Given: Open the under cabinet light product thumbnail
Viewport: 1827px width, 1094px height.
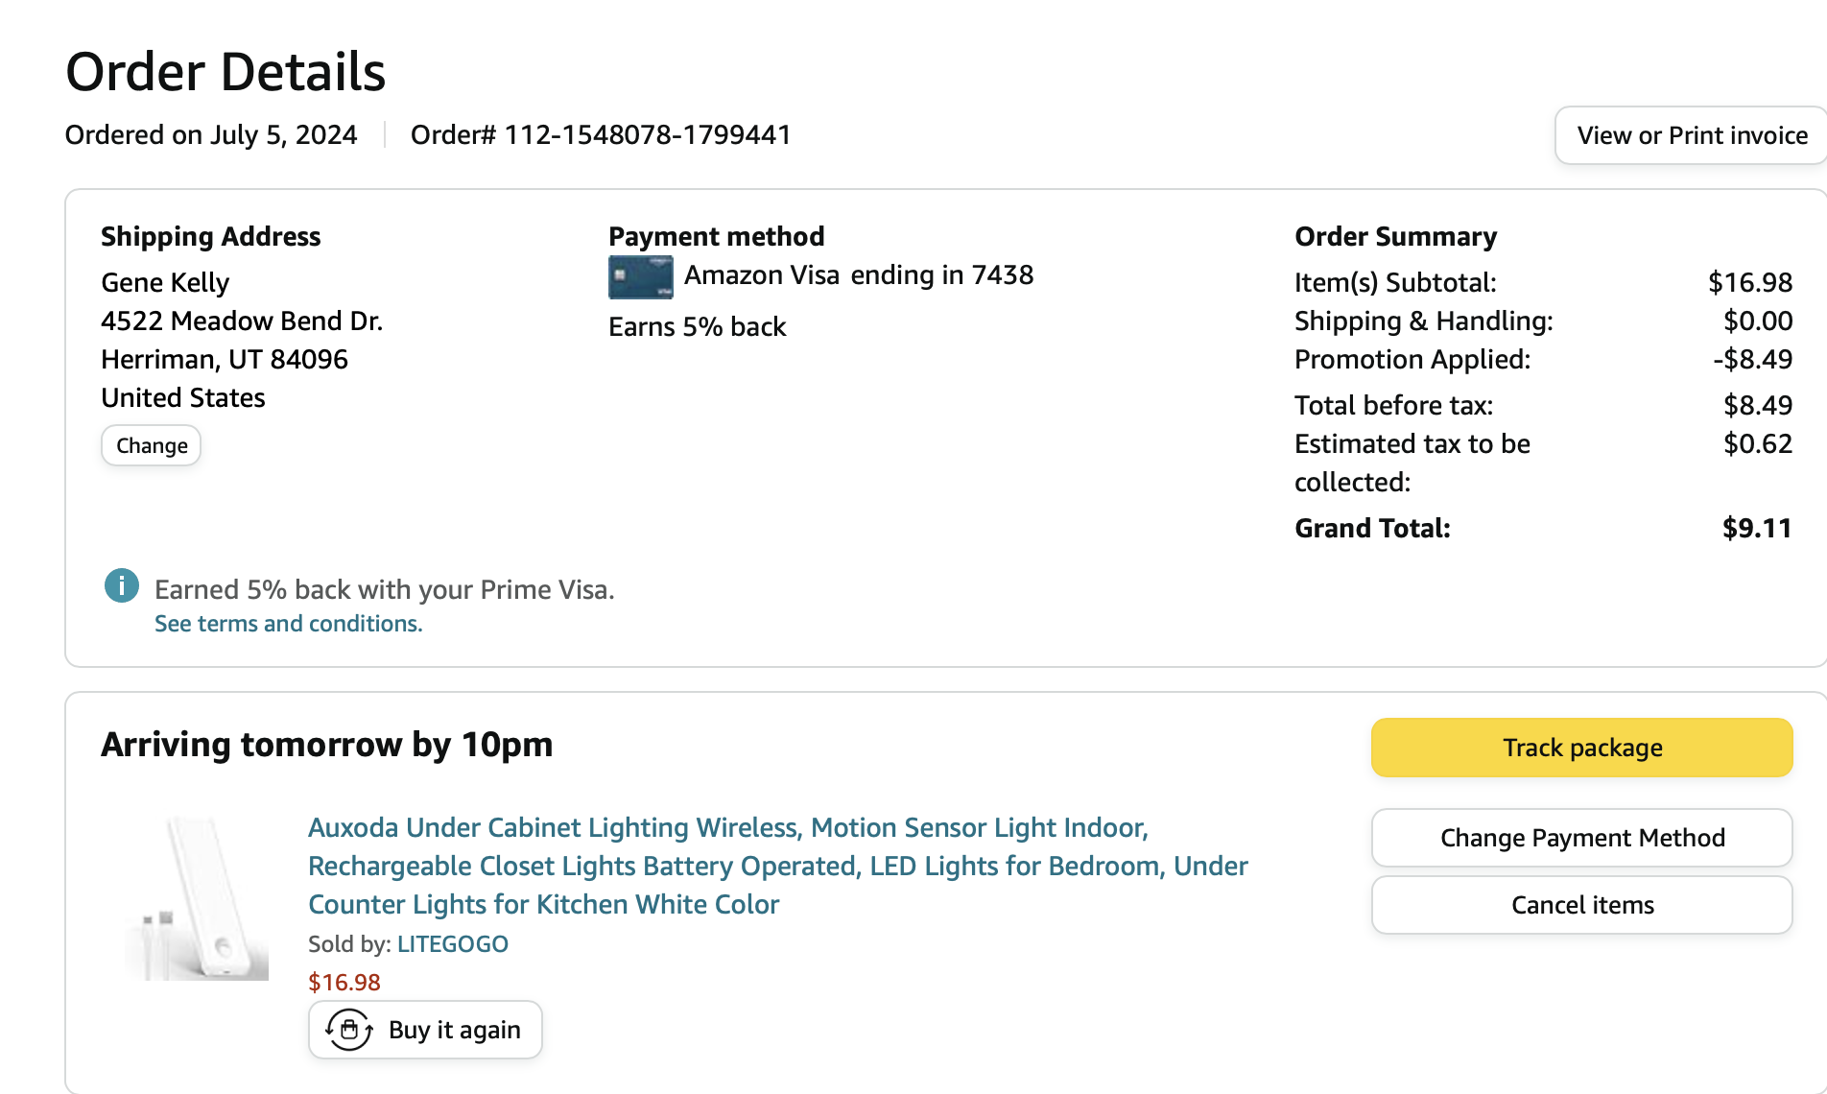Looking at the screenshot, I should [197, 898].
